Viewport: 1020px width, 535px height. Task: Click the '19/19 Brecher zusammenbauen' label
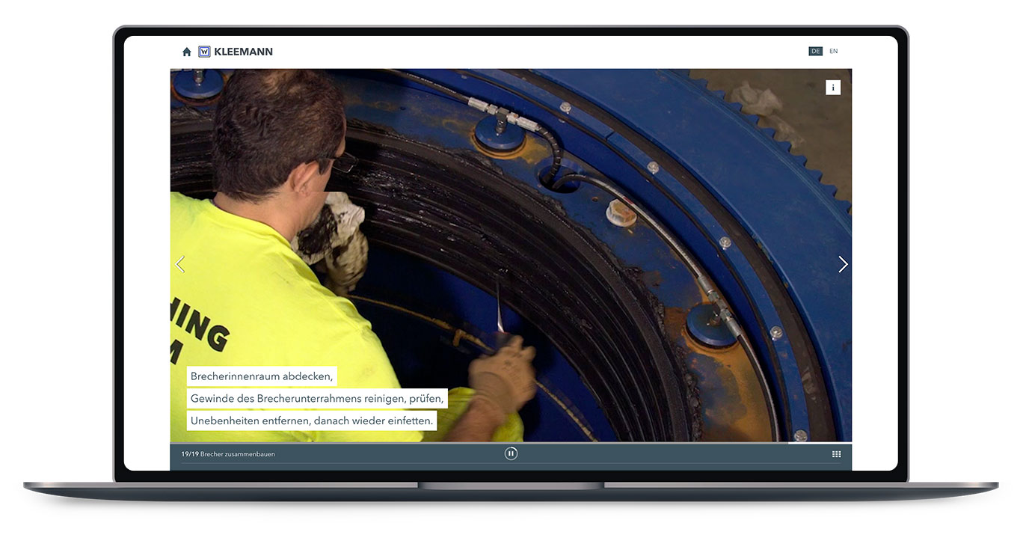click(x=228, y=454)
